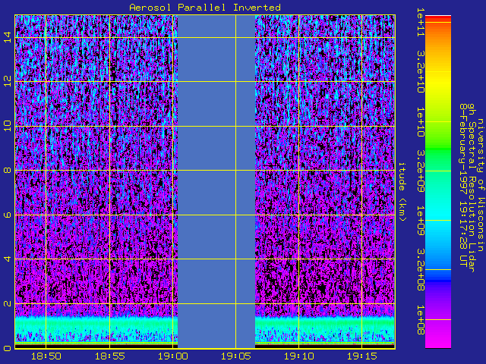Click the altitude label 4
486x364 pixels.
pyautogui.click(x=8, y=259)
